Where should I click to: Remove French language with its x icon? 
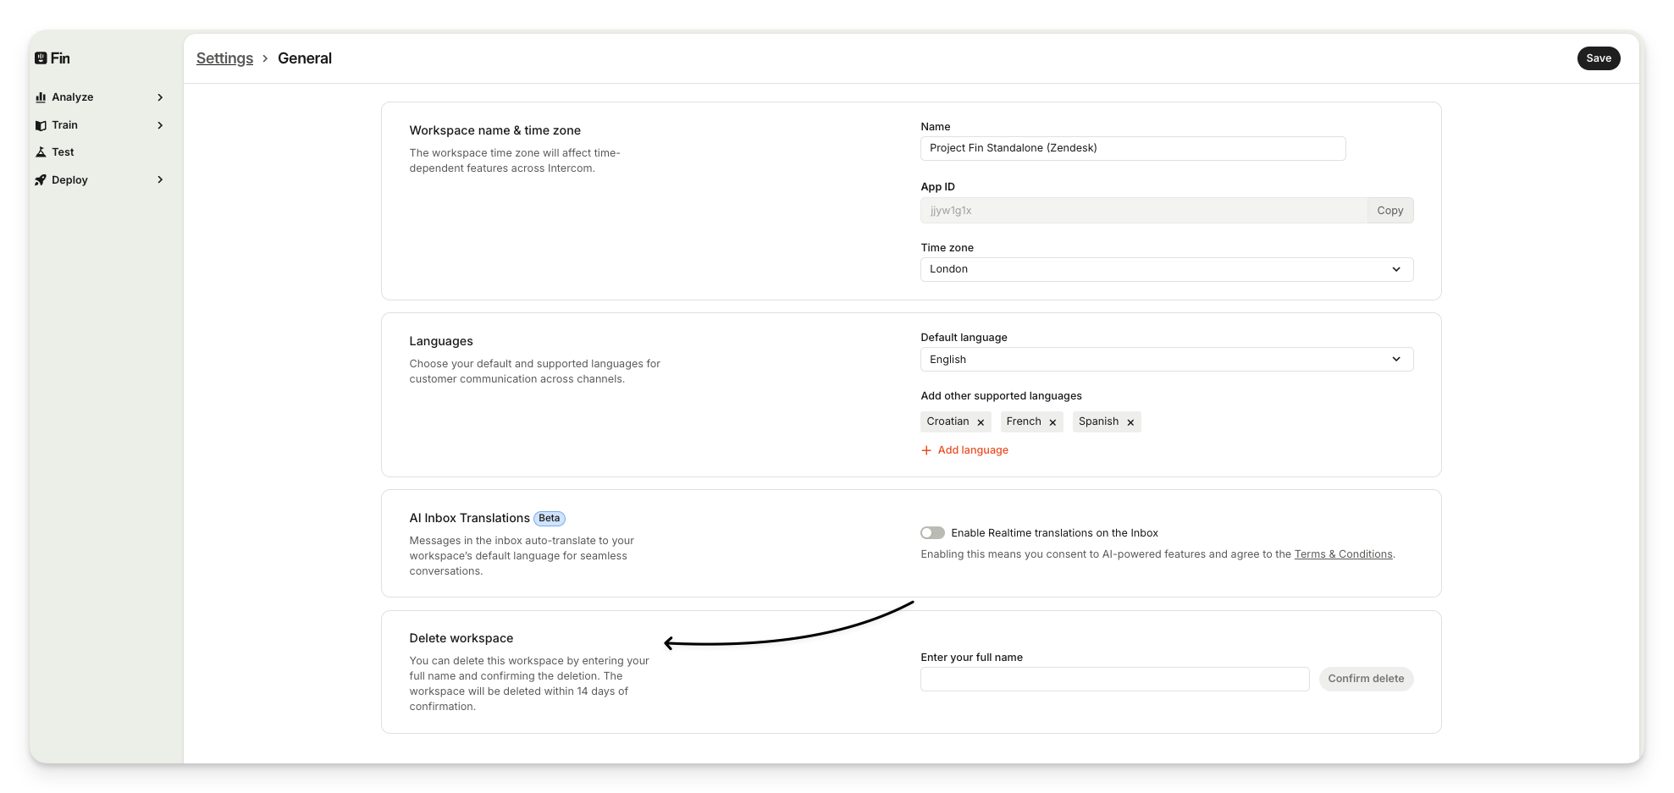(x=1052, y=422)
